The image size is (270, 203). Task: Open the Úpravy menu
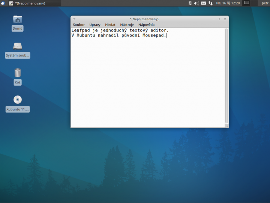click(x=95, y=25)
